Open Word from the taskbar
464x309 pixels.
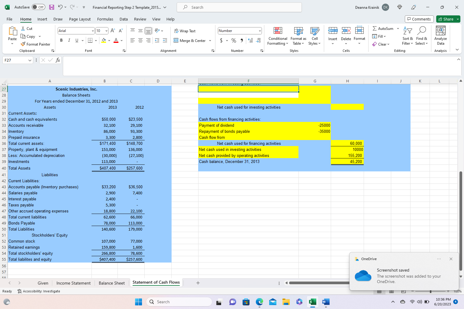pyautogui.click(x=326, y=302)
